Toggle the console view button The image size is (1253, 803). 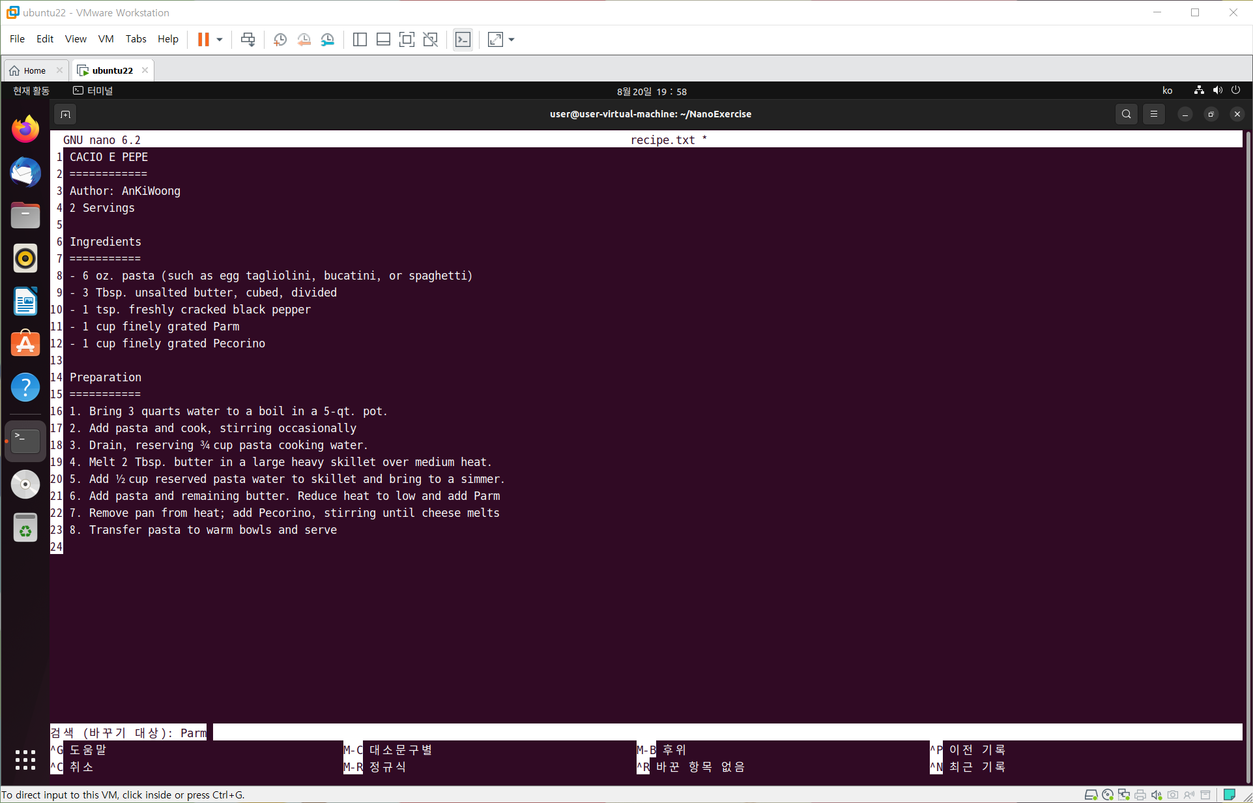point(463,40)
